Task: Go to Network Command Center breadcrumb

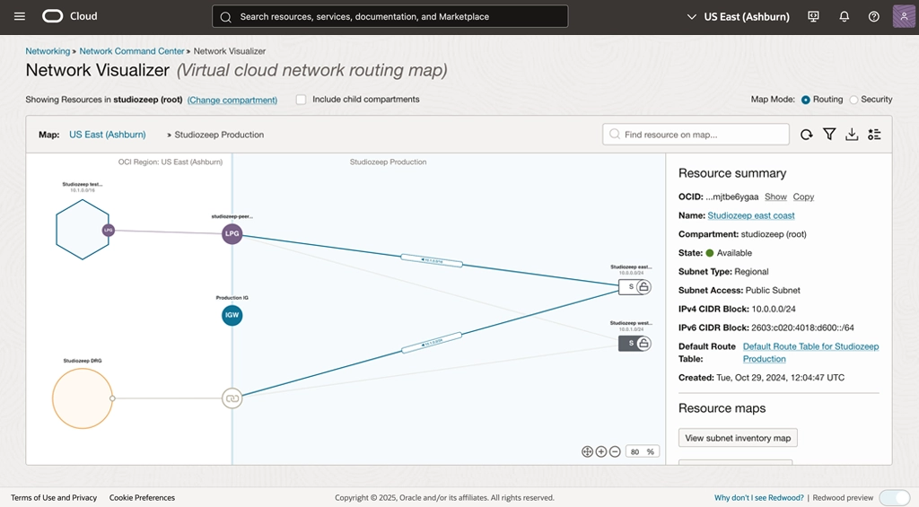Action: tap(132, 52)
